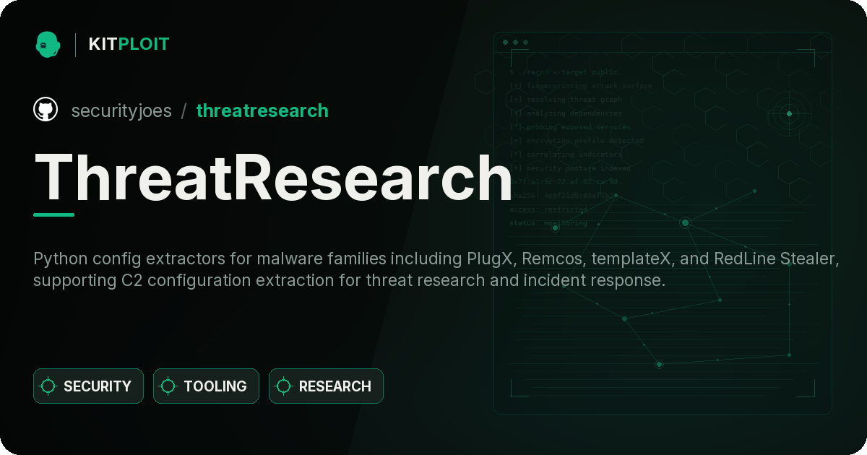The width and height of the screenshot is (867, 455).
Task: Select the SECURITY tag badge
Action: (x=88, y=386)
